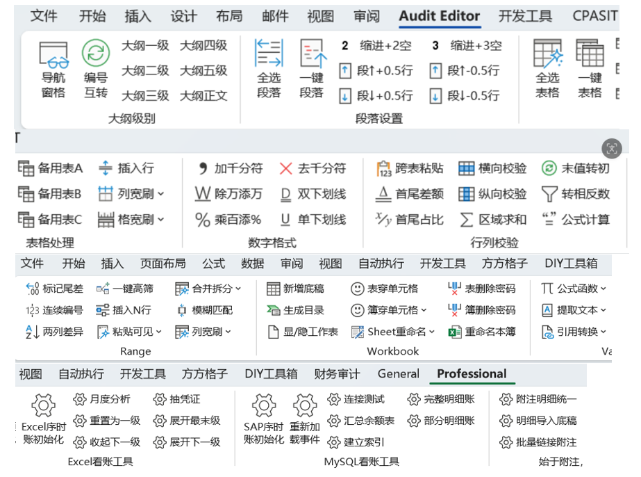641x477 pixels.
Task: Click 全选段落 to select all paragraphs
Action: [x=269, y=70]
